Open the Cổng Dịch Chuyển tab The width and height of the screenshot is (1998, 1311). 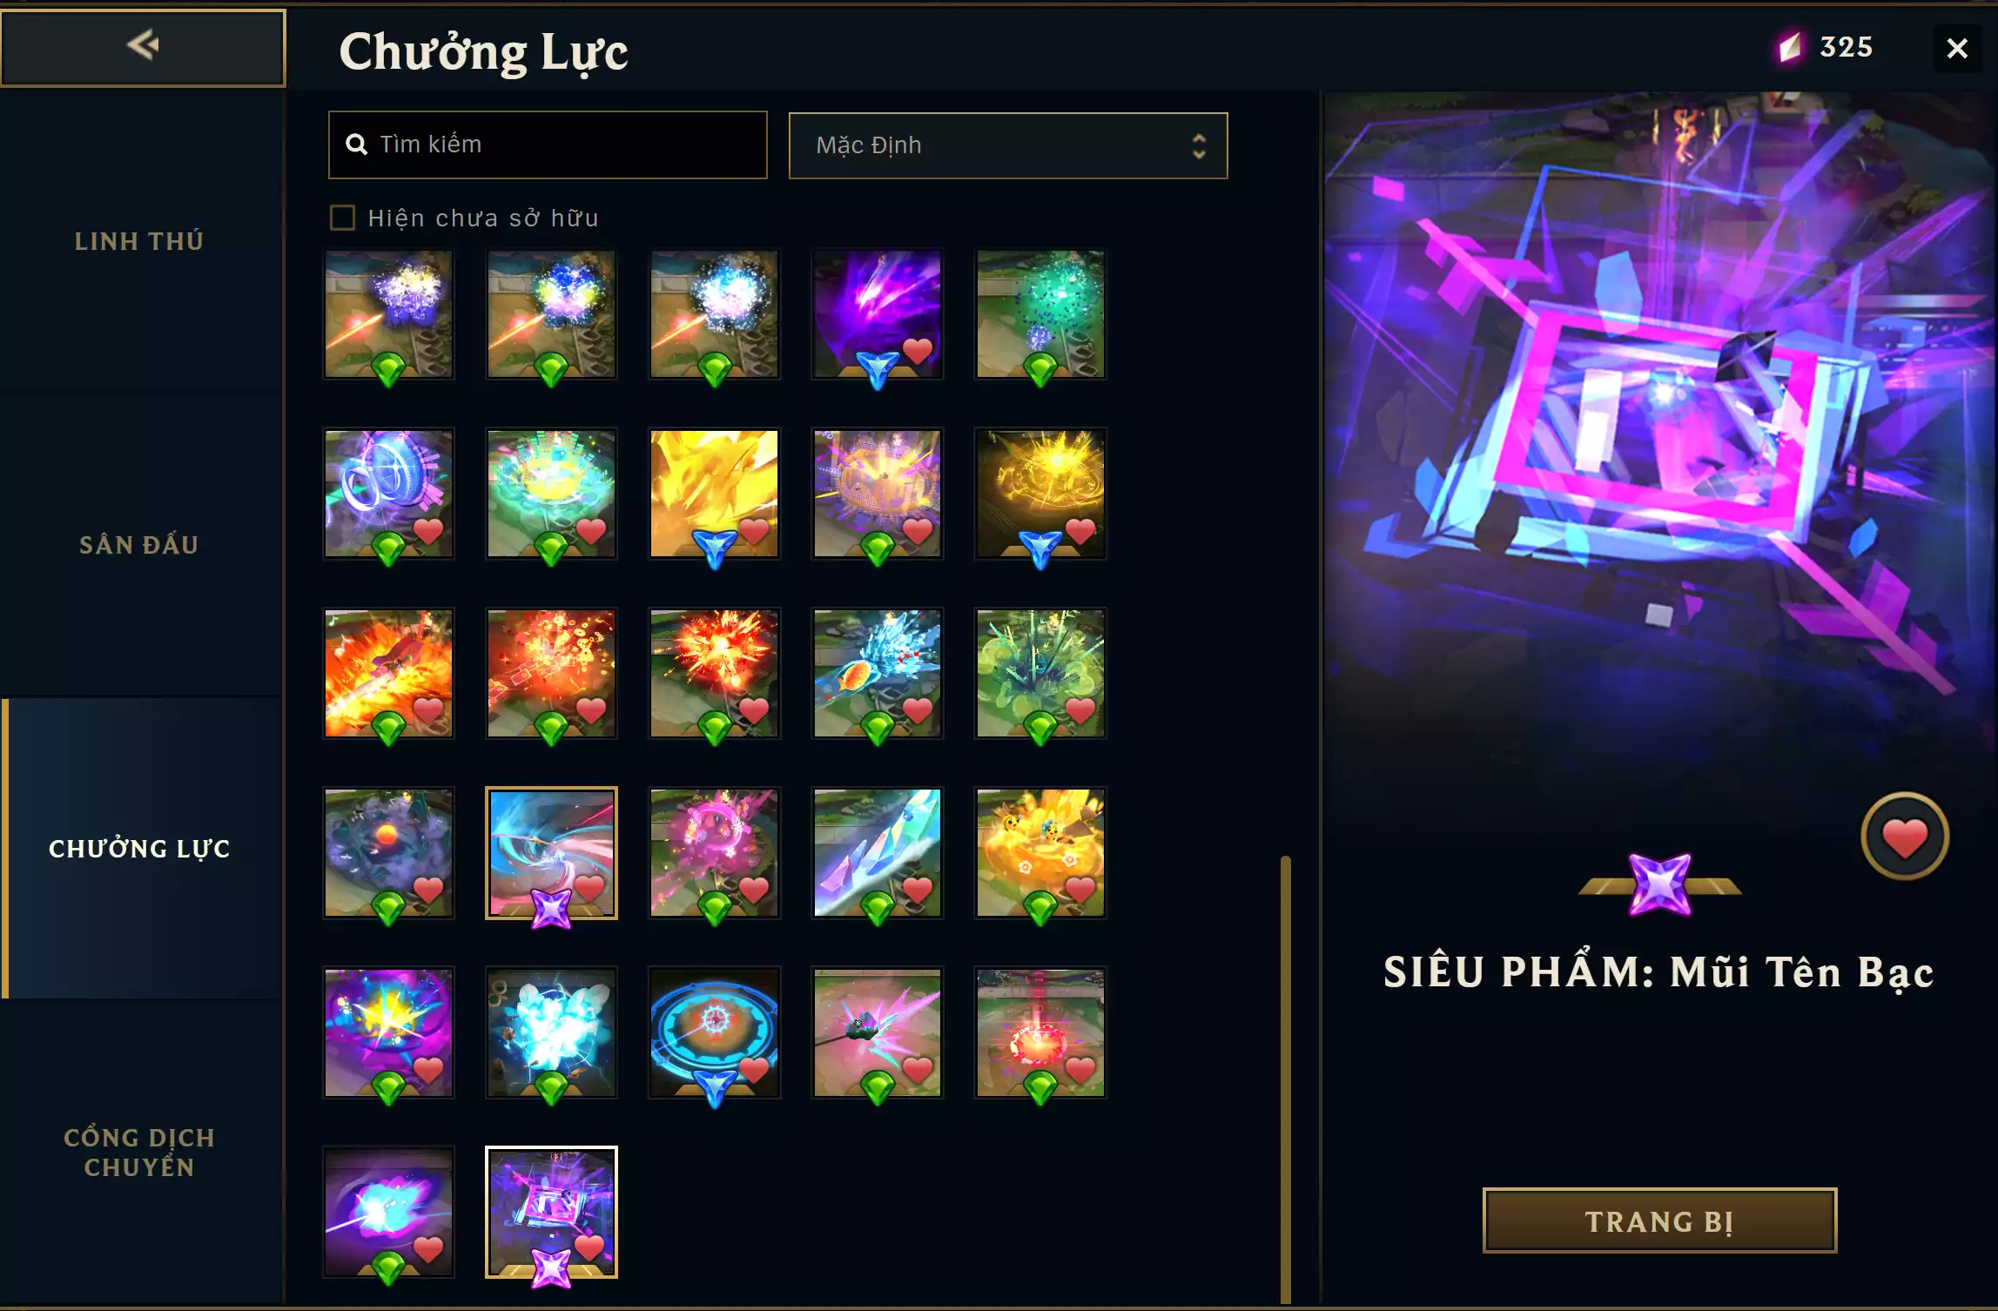point(139,1152)
